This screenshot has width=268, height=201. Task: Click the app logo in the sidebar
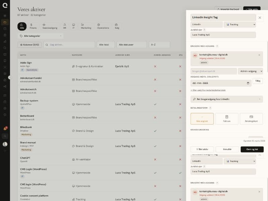point(5,5)
